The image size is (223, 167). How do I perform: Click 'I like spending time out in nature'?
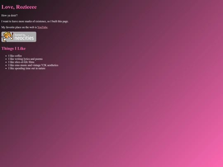click(x=27, y=68)
